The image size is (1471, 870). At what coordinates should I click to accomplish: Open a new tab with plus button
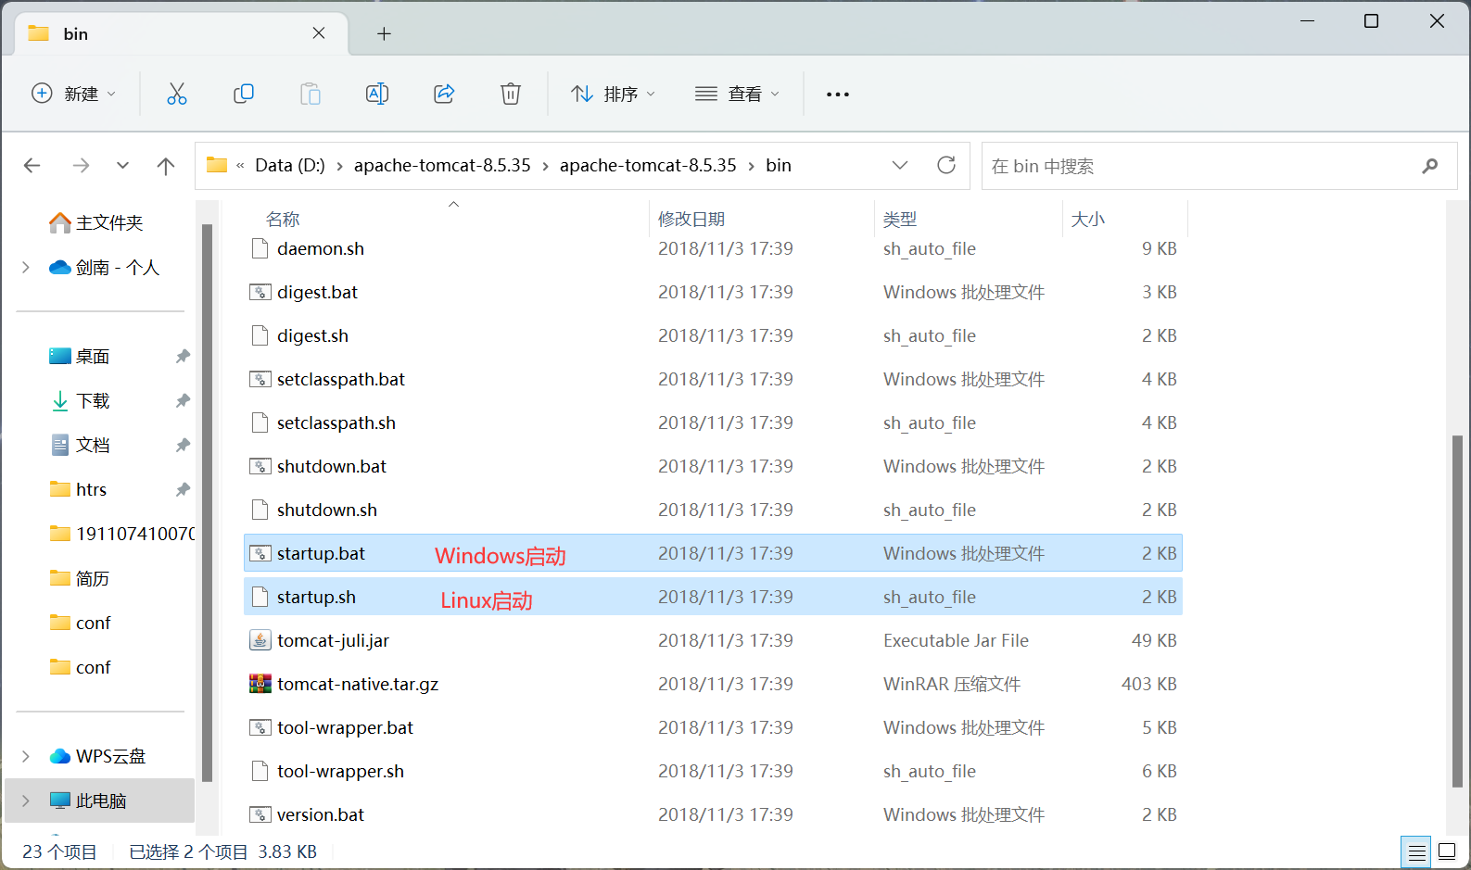[384, 34]
